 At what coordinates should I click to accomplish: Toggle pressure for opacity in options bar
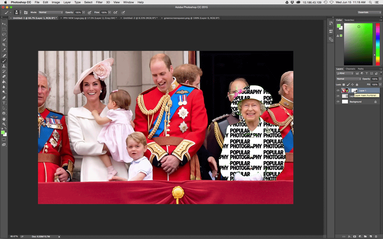(90, 13)
